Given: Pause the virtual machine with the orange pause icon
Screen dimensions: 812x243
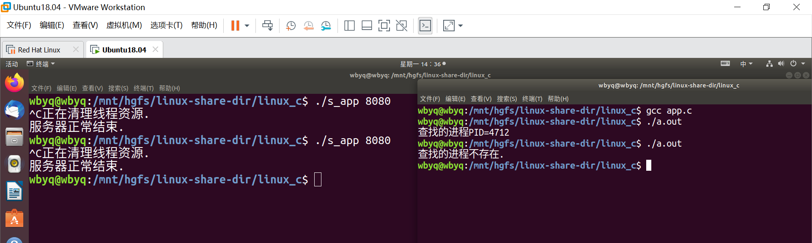Looking at the screenshot, I should [235, 26].
